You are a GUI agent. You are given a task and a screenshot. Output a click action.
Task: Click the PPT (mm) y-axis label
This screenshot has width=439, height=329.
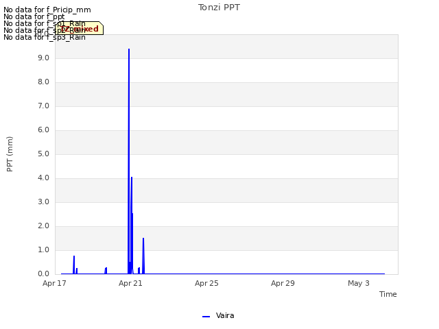pos(10,154)
